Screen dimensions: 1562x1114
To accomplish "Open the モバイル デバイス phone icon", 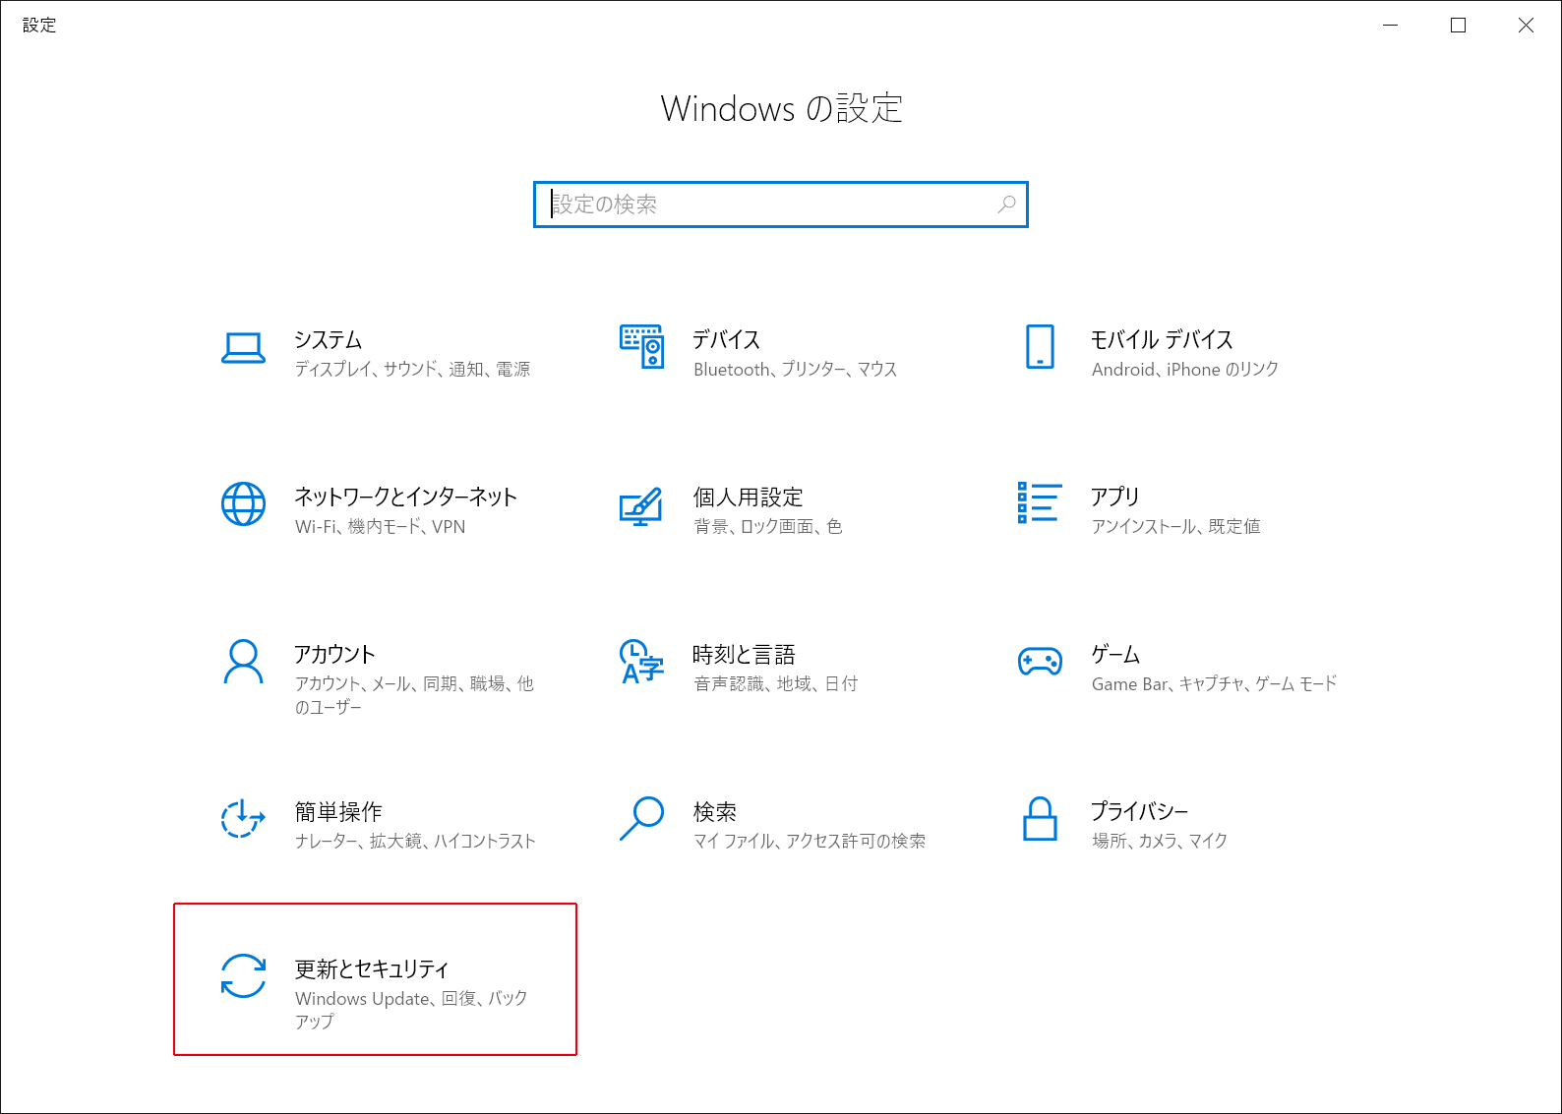I will point(1040,347).
